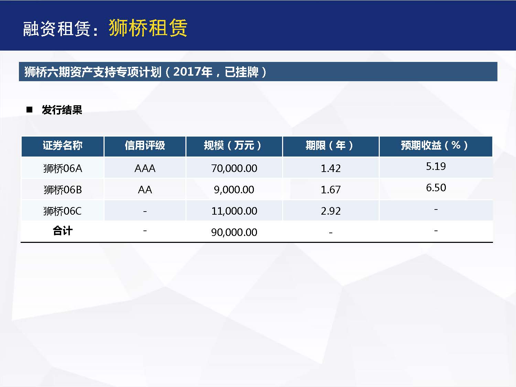Select the AA rating cell
Screen dimensions: 516x387
click(x=145, y=190)
